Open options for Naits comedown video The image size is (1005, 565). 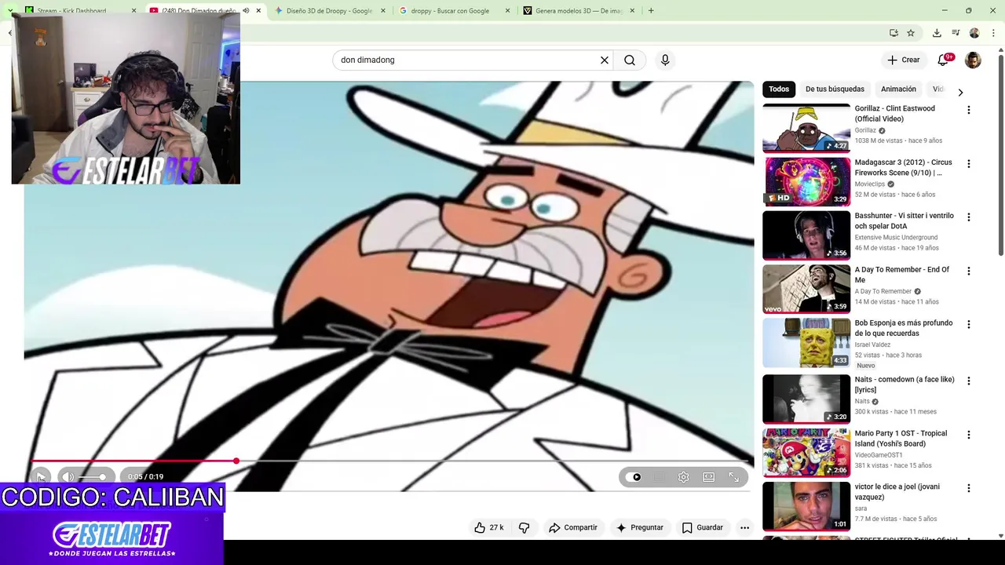pyautogui.click(x=969, y=381)
